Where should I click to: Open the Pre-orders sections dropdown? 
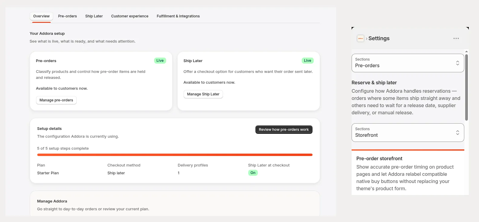tap(408, 63)
